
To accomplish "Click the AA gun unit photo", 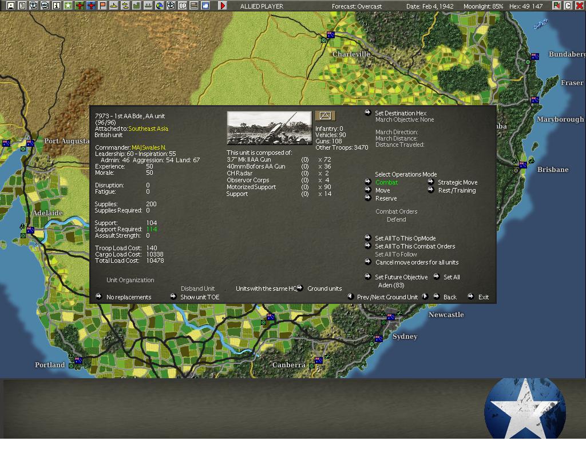I will (x=270, y=128).
